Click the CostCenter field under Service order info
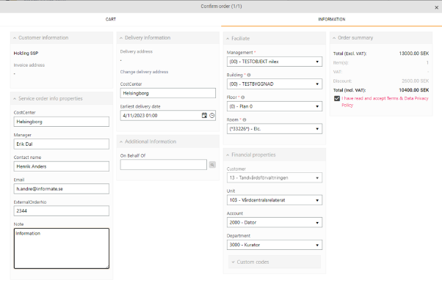Viewport: 442px width, 291px height. [62, 122]
